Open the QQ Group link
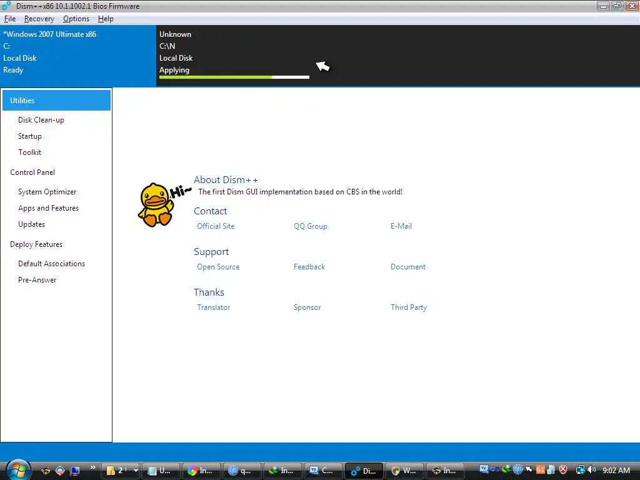The height and width of the screenshot is (480, 640). 311,226
